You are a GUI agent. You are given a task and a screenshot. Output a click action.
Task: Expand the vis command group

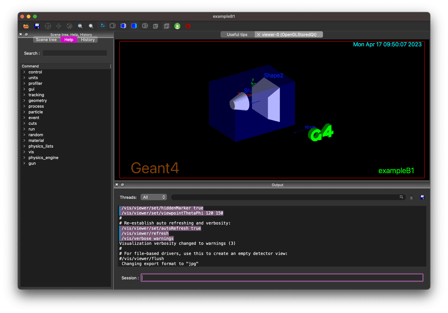24,152
